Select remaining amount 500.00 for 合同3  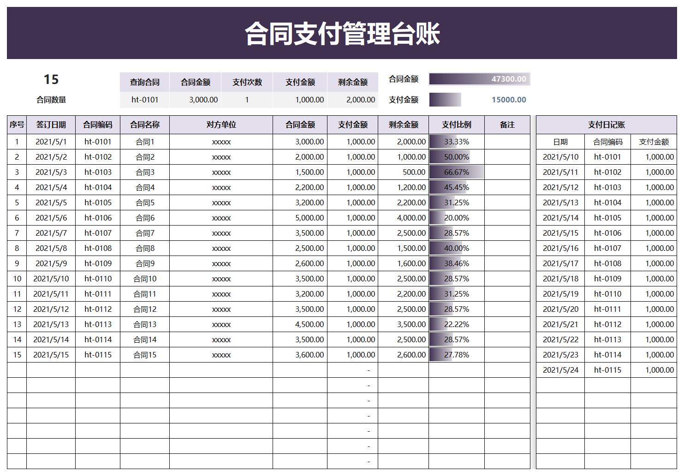click(x=404, y=172)
